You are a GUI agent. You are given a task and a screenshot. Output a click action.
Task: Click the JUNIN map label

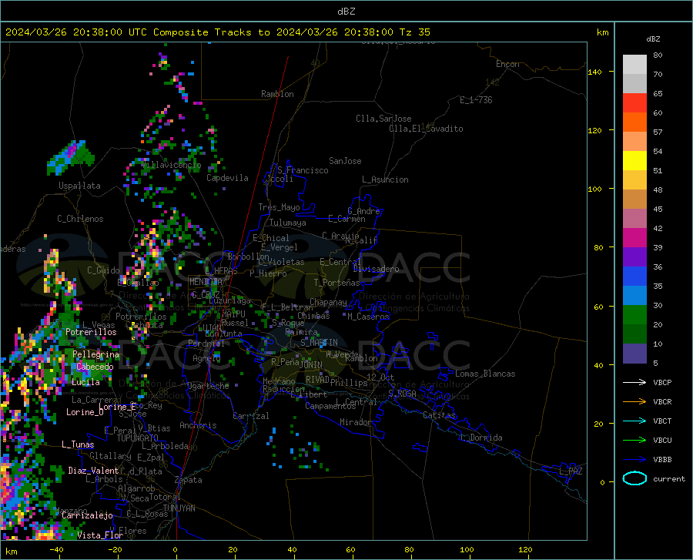tap(311, 364)
